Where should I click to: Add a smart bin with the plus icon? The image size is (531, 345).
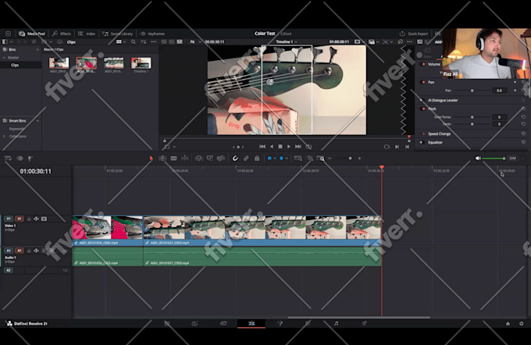click(x=37, y=120)
